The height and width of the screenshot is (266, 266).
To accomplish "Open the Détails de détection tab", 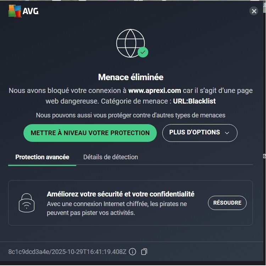I will [x=111, y=157].
